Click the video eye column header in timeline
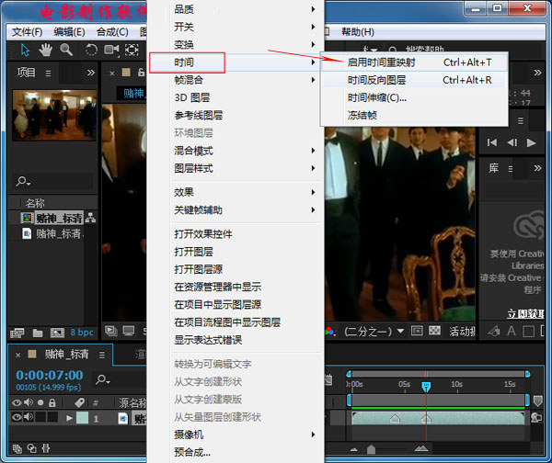This screenshot has width=552, height=463. pyautogui.click(x=17, y=402)
